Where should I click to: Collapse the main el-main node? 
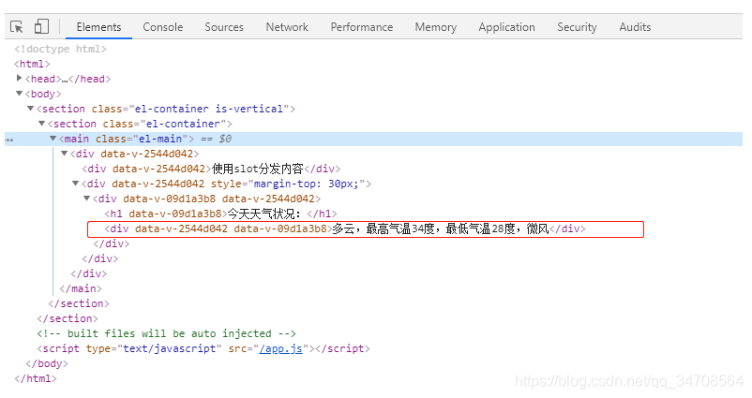point(53,139)
